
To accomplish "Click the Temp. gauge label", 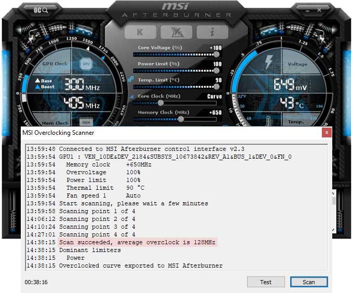I will point(296,122).
